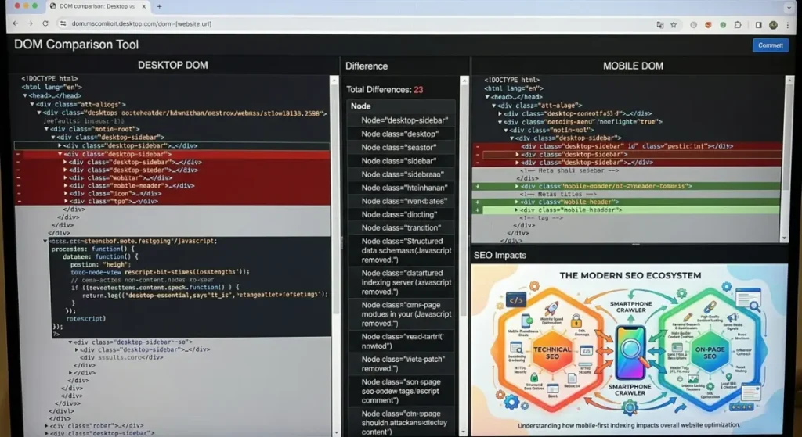Screen dimensions: 802x437
Task: Collapse the head node in Desktop DOM
Action: click(25, 95)
